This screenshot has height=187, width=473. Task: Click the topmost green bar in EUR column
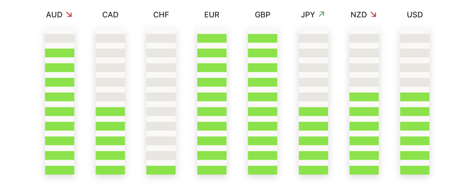pos(212,38)
